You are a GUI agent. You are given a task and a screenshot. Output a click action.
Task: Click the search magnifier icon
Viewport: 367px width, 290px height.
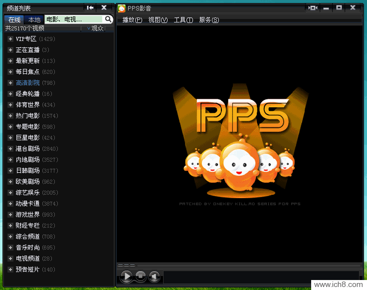pyautogui.click(x=108, y=19)
